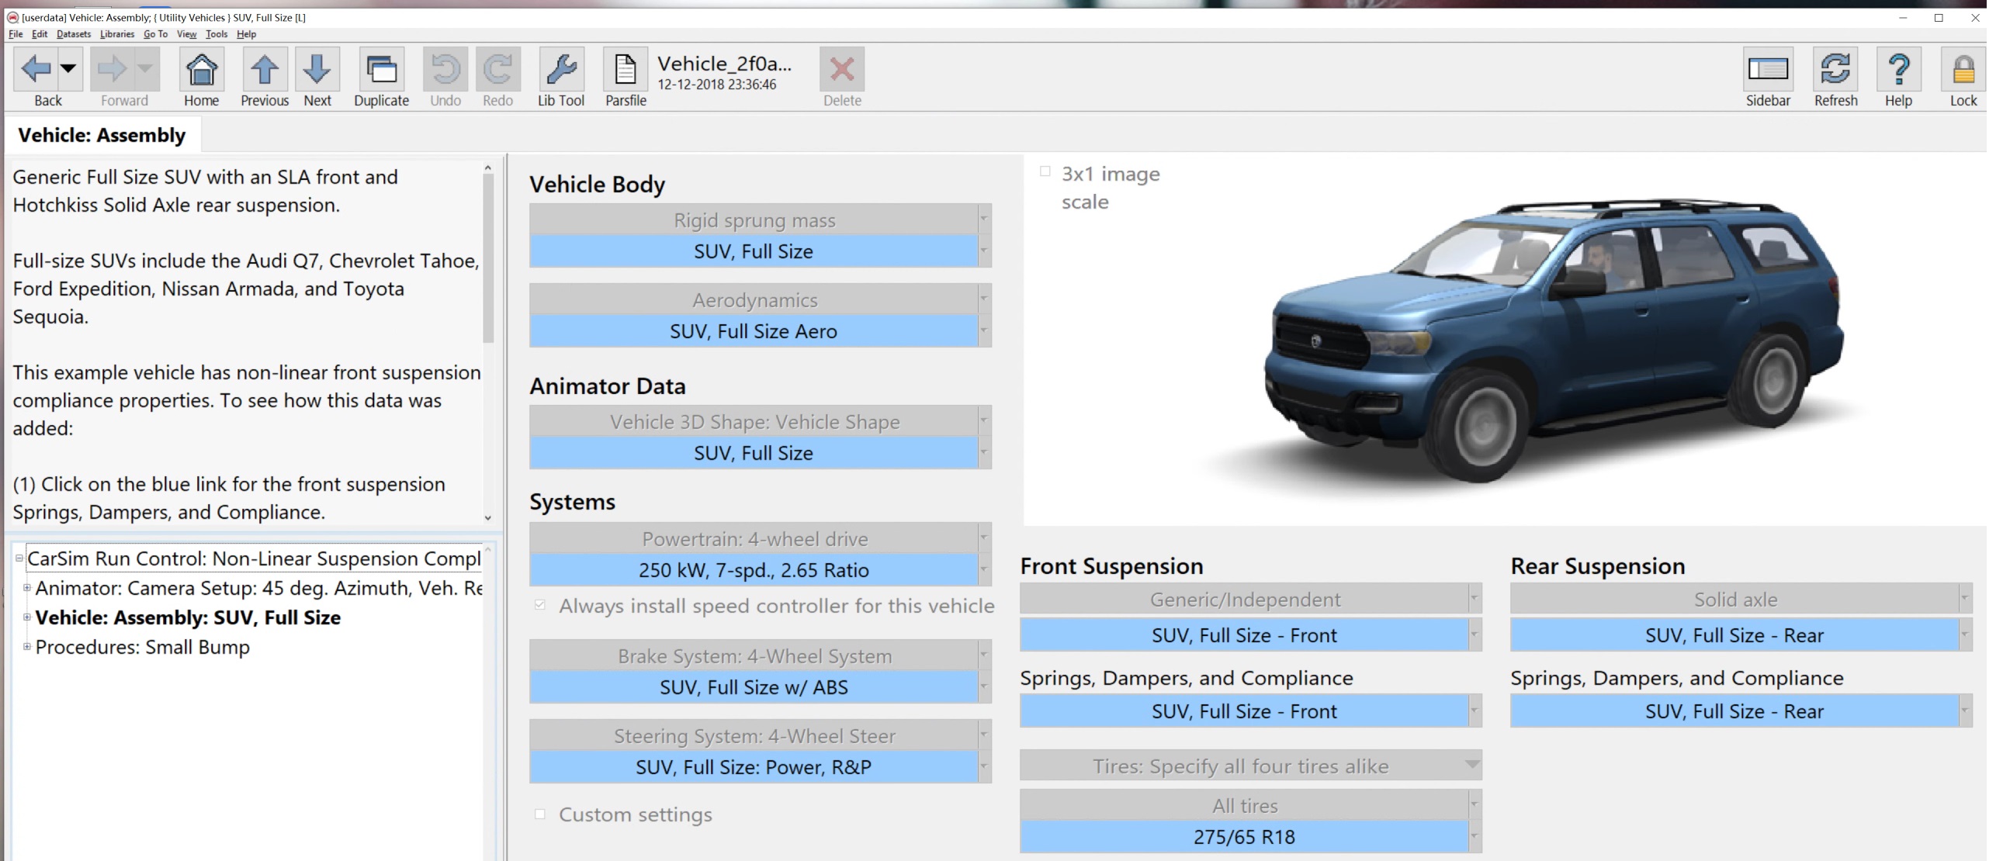The height and width of the screenshot is (861, 1996).
Task: View the Parsfile document icon
Action: tap(625, 71)
